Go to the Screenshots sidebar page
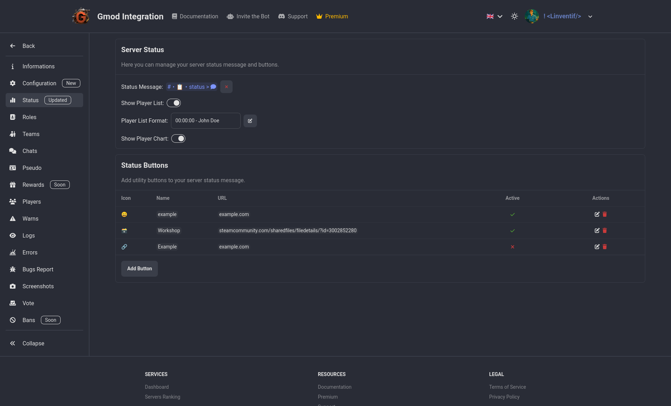The image size is (671, 406). [38, 286]
